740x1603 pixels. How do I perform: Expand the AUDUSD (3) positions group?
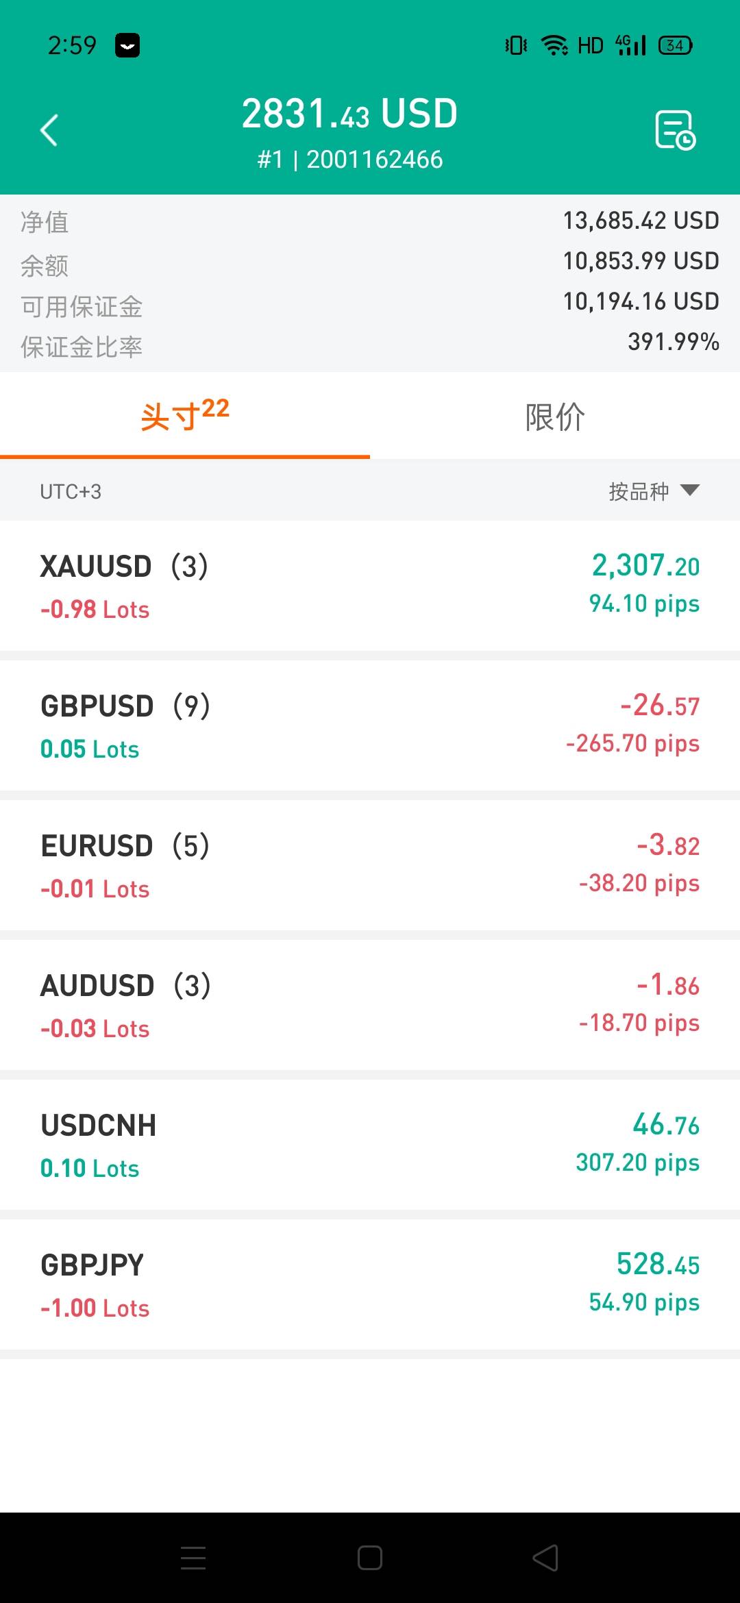click(370, 1005)
